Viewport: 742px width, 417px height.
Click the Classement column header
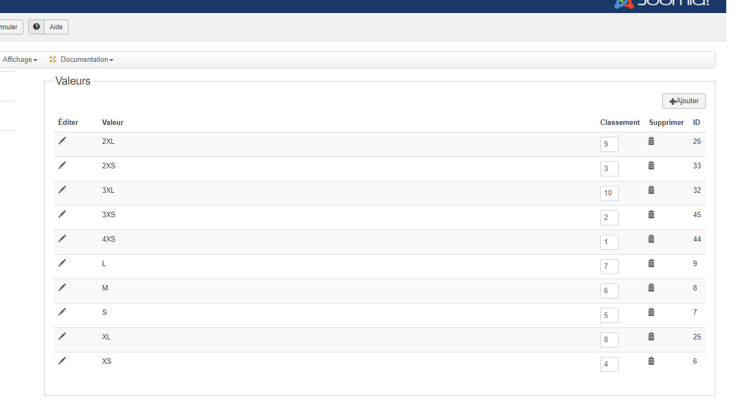(620, 123)
